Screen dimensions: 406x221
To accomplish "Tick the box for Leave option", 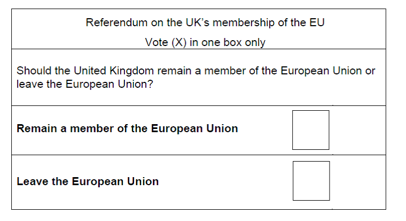I will [x=311, y=180].
